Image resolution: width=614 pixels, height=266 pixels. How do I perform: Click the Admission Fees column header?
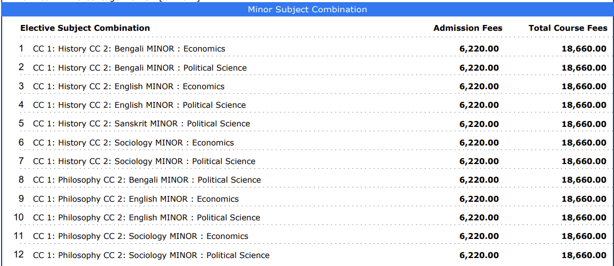(468, 28)
